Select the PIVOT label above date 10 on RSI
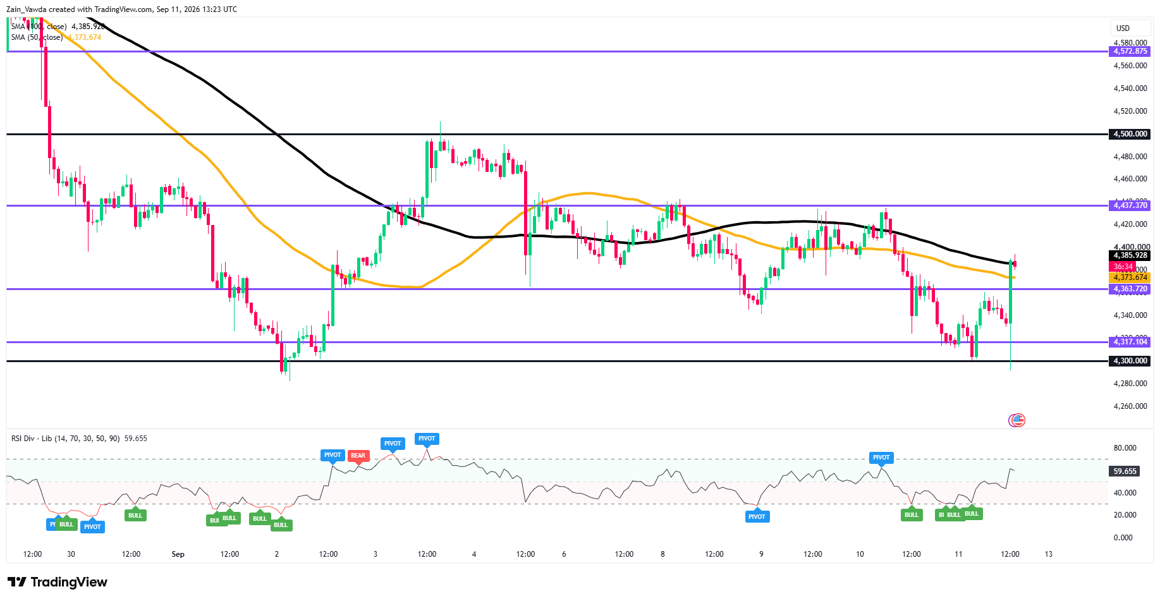 pos(881,458)
